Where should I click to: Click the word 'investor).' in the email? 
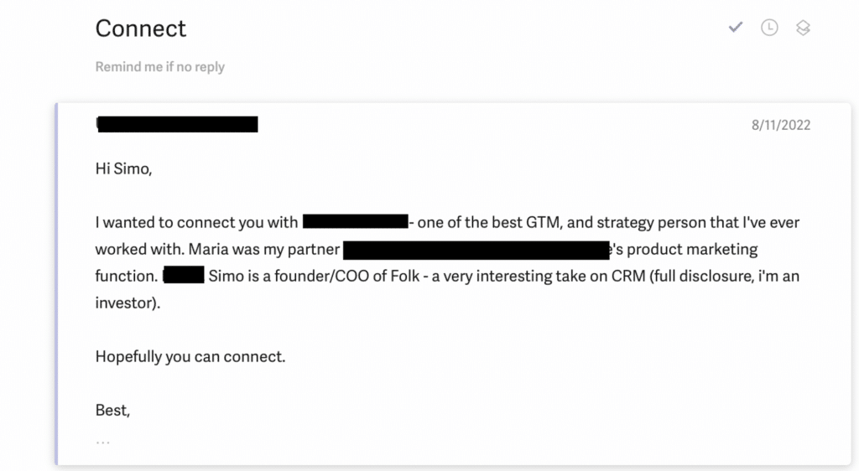(x=128, y=303)
